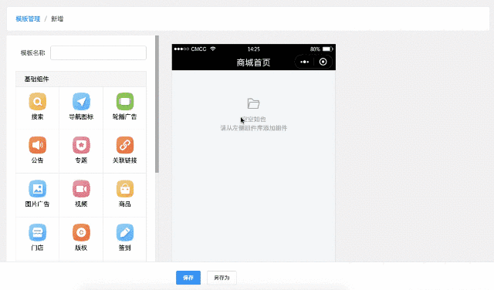
Task: Click the 模板名称 label
Action: tap(32, 52)
